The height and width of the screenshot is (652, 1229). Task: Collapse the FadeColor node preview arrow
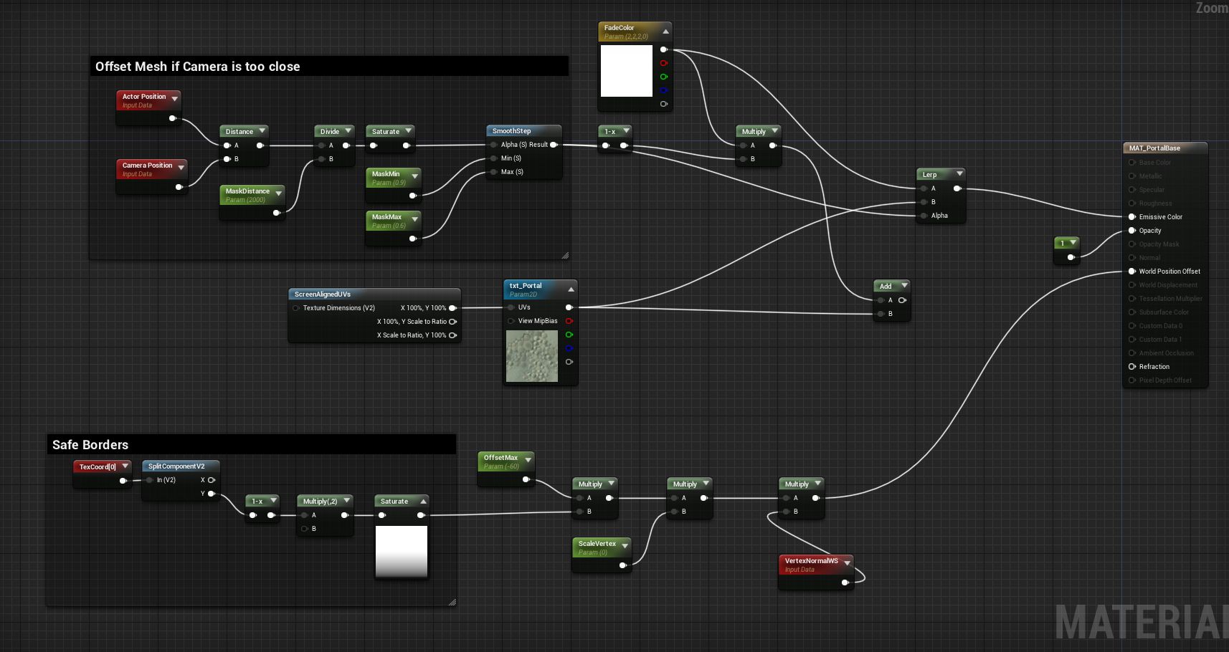click(x=665, y=32)
